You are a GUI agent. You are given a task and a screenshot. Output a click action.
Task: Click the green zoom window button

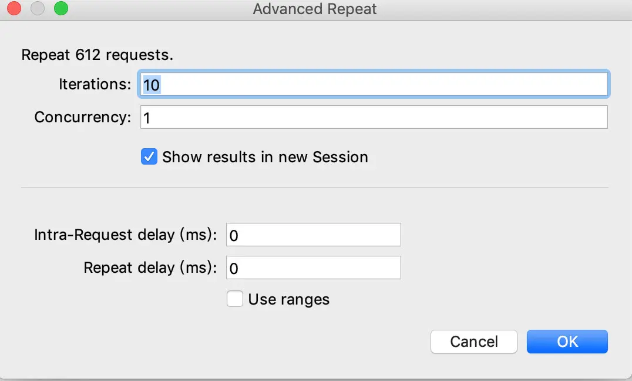[60, 9]
